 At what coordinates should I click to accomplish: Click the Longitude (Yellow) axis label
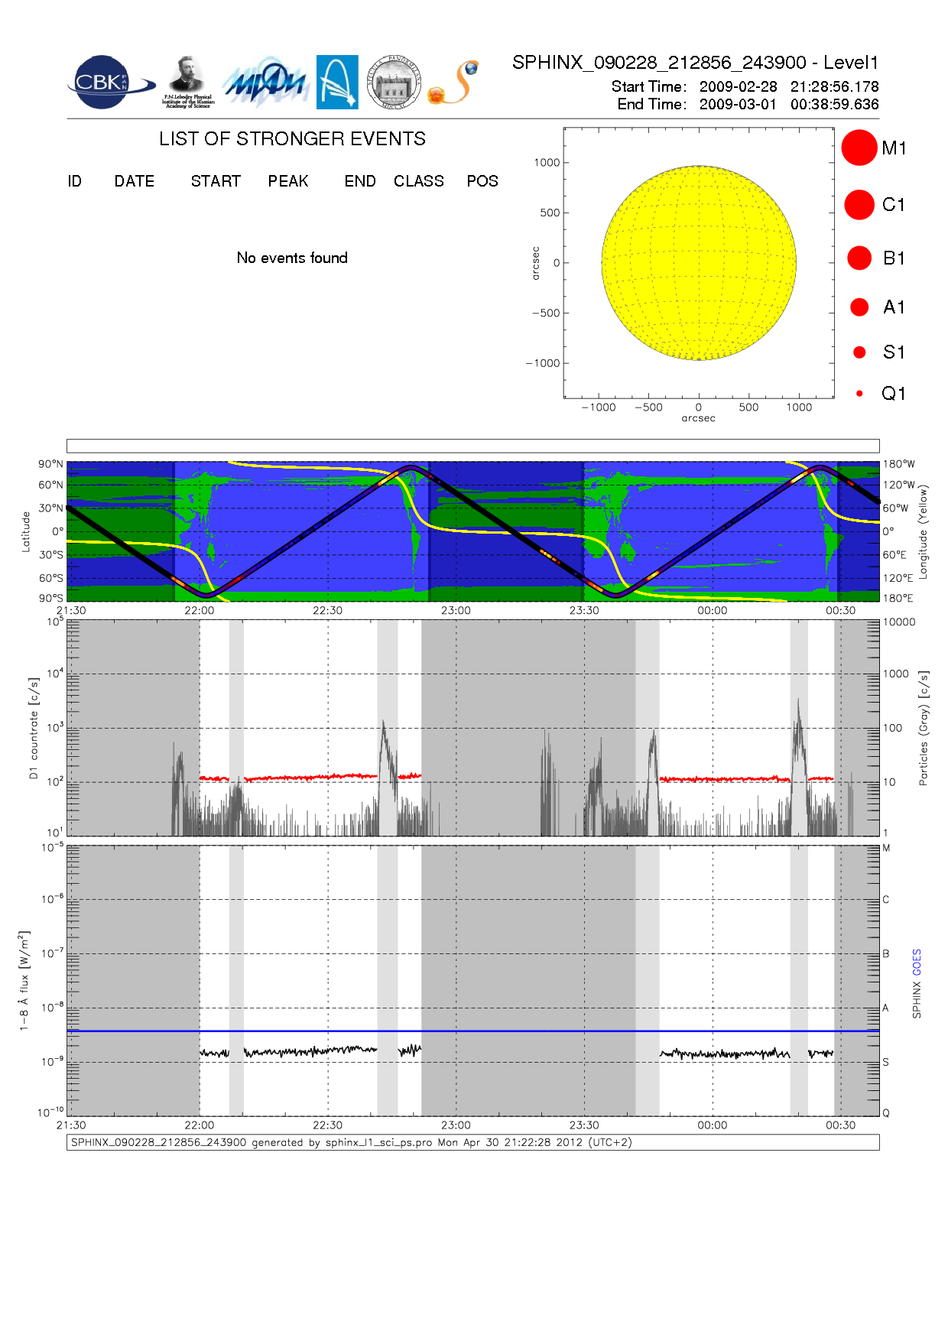[x=923, y=531]
